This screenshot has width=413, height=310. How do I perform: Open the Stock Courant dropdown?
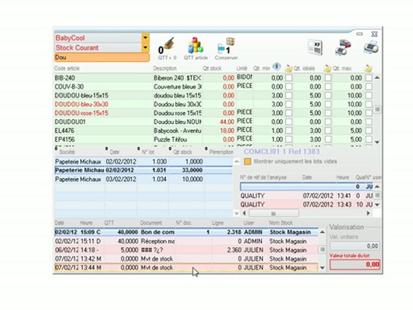coord(145,48)
